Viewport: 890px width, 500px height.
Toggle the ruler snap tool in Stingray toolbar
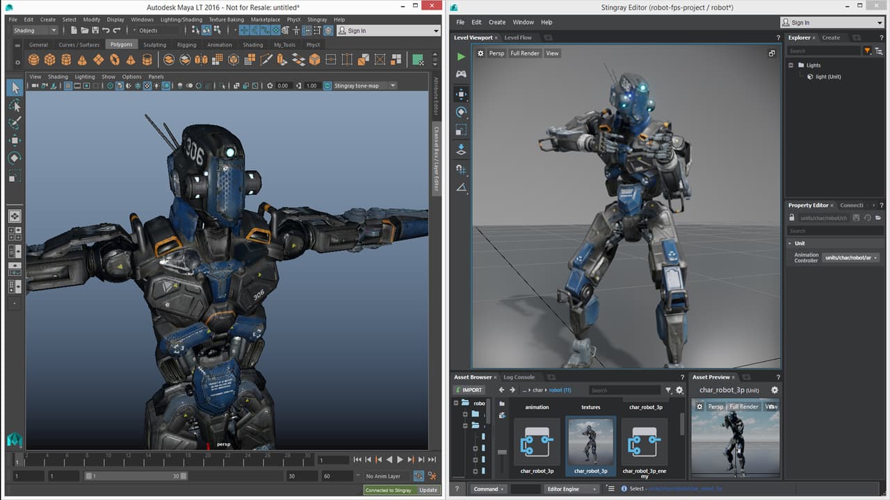tap(461, 187)
